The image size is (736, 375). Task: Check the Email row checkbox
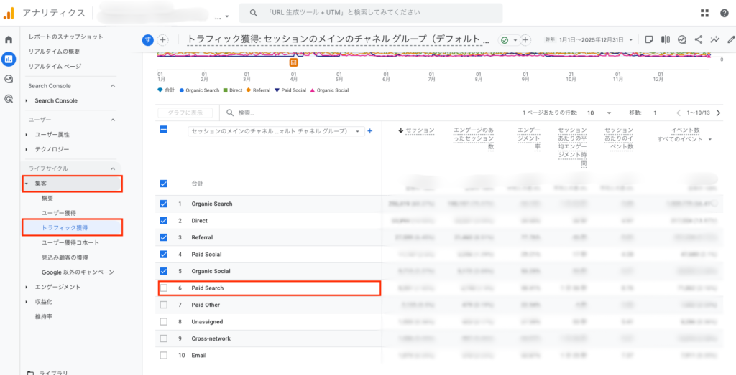pos(164,356)
